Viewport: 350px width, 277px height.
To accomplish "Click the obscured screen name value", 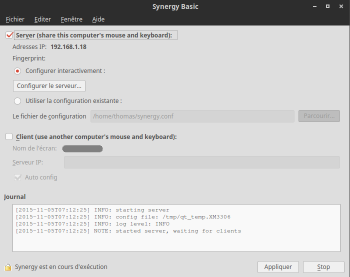I will click(82, 148).
